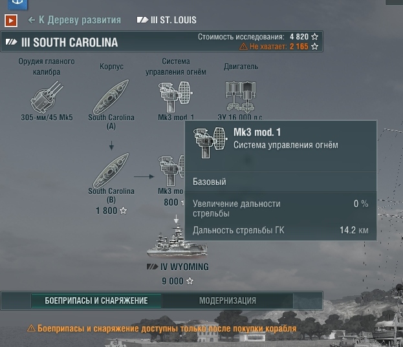Select the South Carolina (A) hull icon
This screenshot has height=347, width=403.
coord(111,97)
